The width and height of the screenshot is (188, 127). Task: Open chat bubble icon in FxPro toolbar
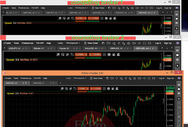click(x=117, y=78)
